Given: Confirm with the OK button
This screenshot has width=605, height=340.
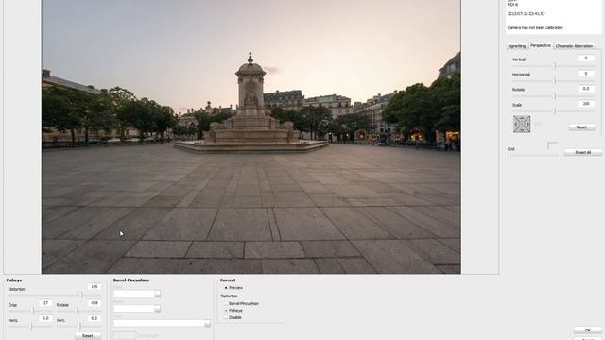Looking at the screenshot, I should 587,330.
